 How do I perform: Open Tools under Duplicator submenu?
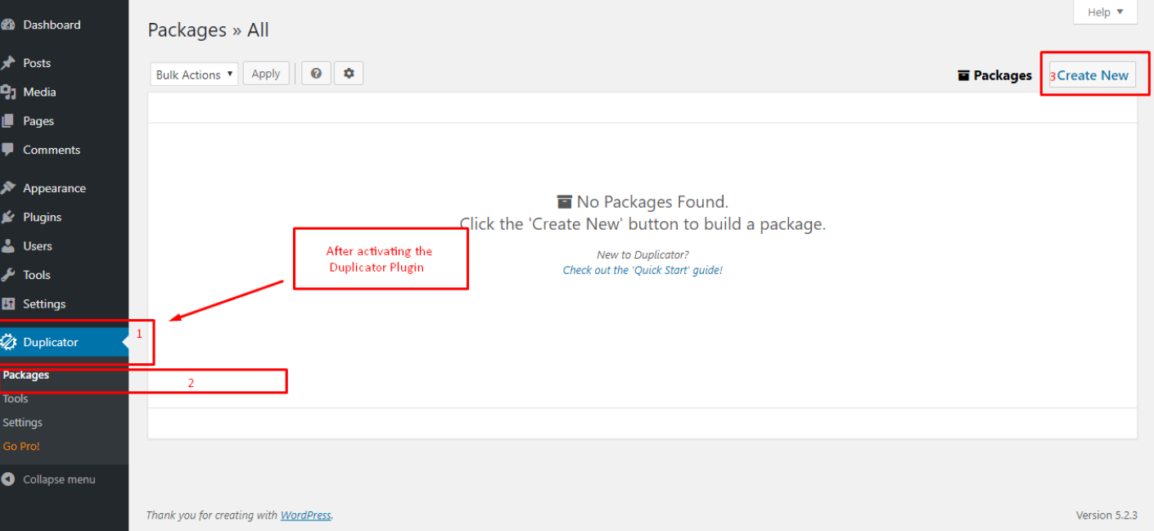point(16,398)
